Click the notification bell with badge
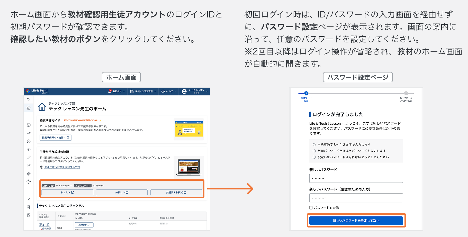 coord(110,91)
